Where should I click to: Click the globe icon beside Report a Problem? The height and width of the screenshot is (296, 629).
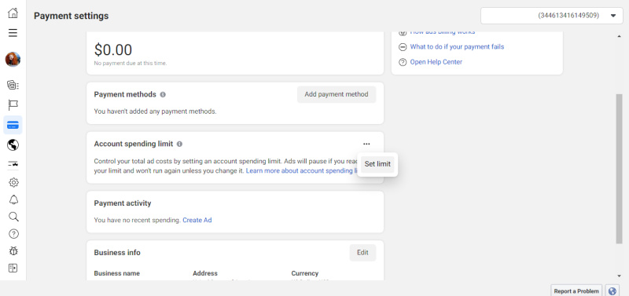612,291
